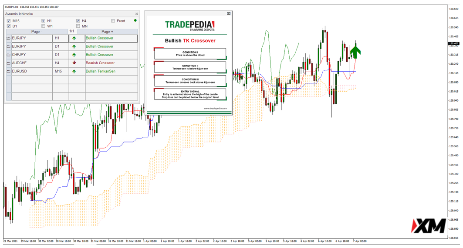This screenshot has height=248, width=463.
Task: Click the 1/1 page indicator
Action: [x=72, y=31]
